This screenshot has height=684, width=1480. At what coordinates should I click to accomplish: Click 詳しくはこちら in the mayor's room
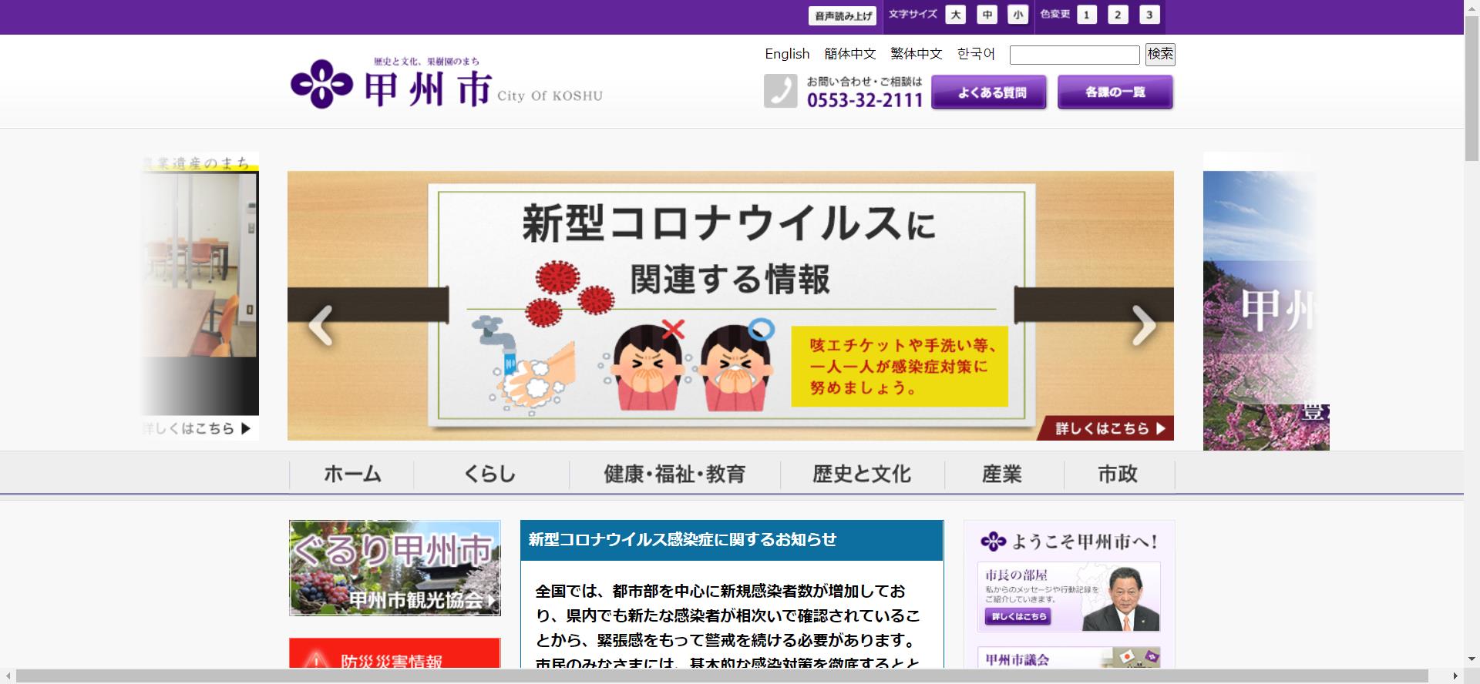[x=1017, y=616]
